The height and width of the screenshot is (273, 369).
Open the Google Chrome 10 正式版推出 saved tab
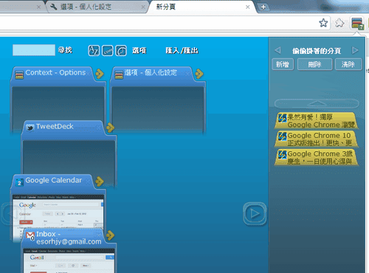tap(317, 139)
